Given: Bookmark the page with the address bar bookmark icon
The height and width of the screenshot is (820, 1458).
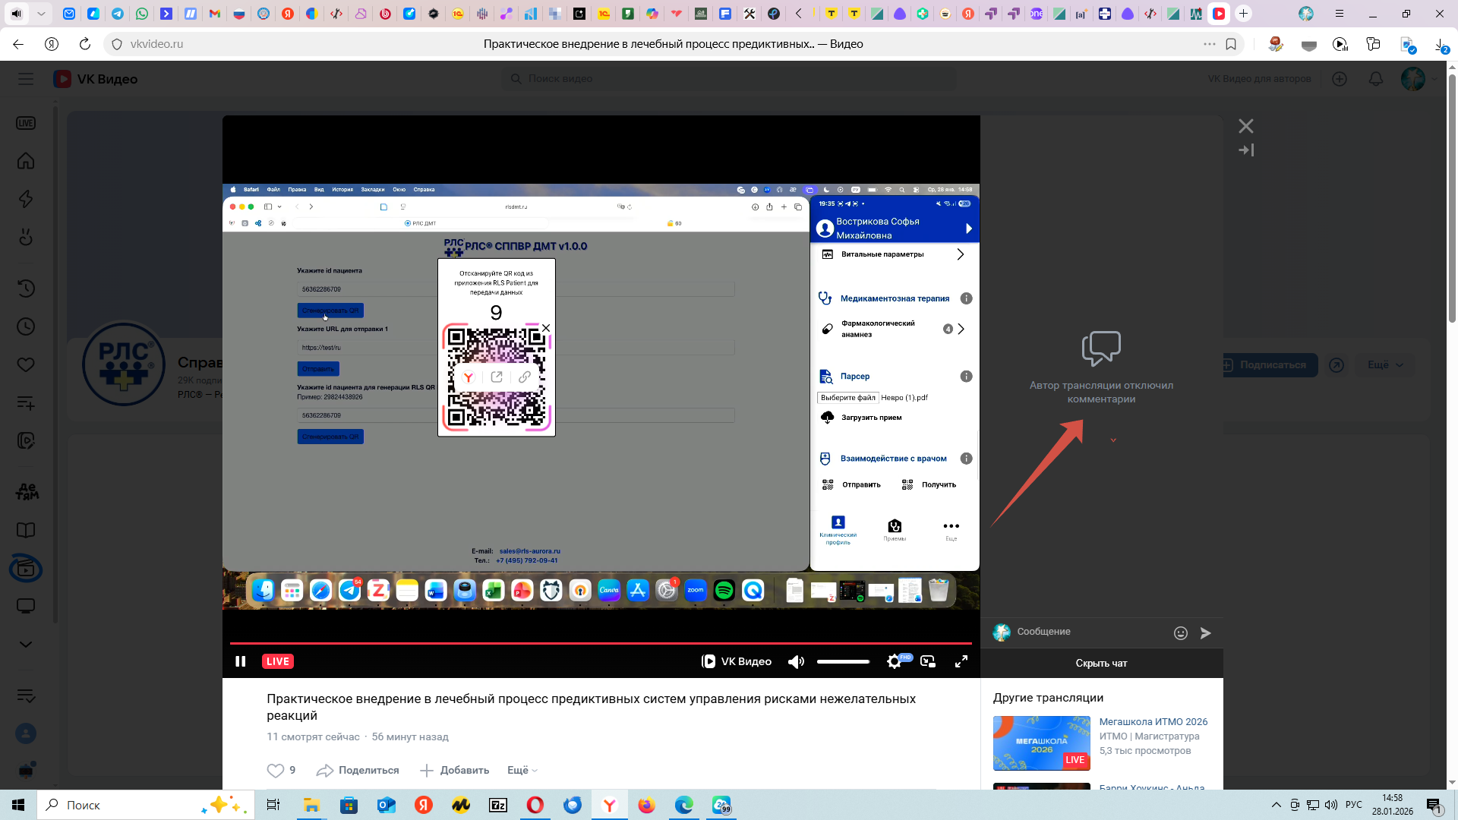Looking at the screenshot, I should pos(1231,44).
